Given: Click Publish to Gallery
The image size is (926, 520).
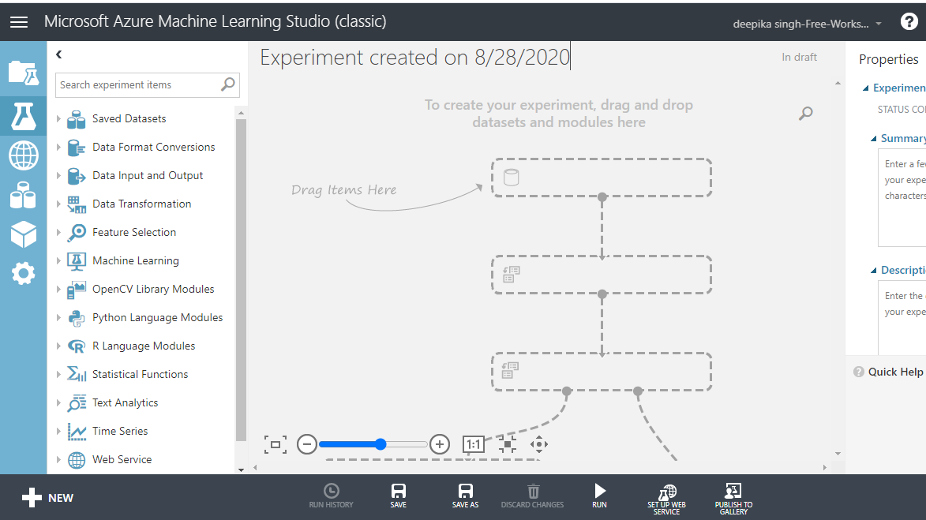Looking at the screenshot, I should tap(733, 499).
